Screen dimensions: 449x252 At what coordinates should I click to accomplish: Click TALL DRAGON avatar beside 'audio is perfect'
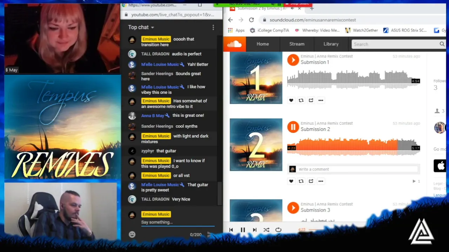132,54
